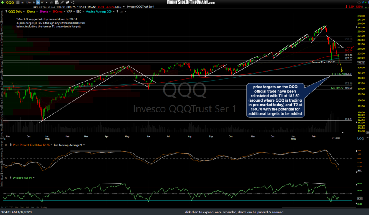This screenshot has width=369, height=215.
Task: Click the 143.51 support level label
Action: 348,119
